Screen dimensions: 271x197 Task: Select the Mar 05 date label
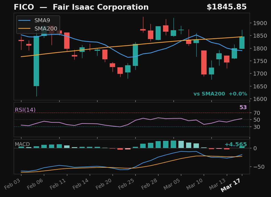pyautogui.click(x=172, y=184)
